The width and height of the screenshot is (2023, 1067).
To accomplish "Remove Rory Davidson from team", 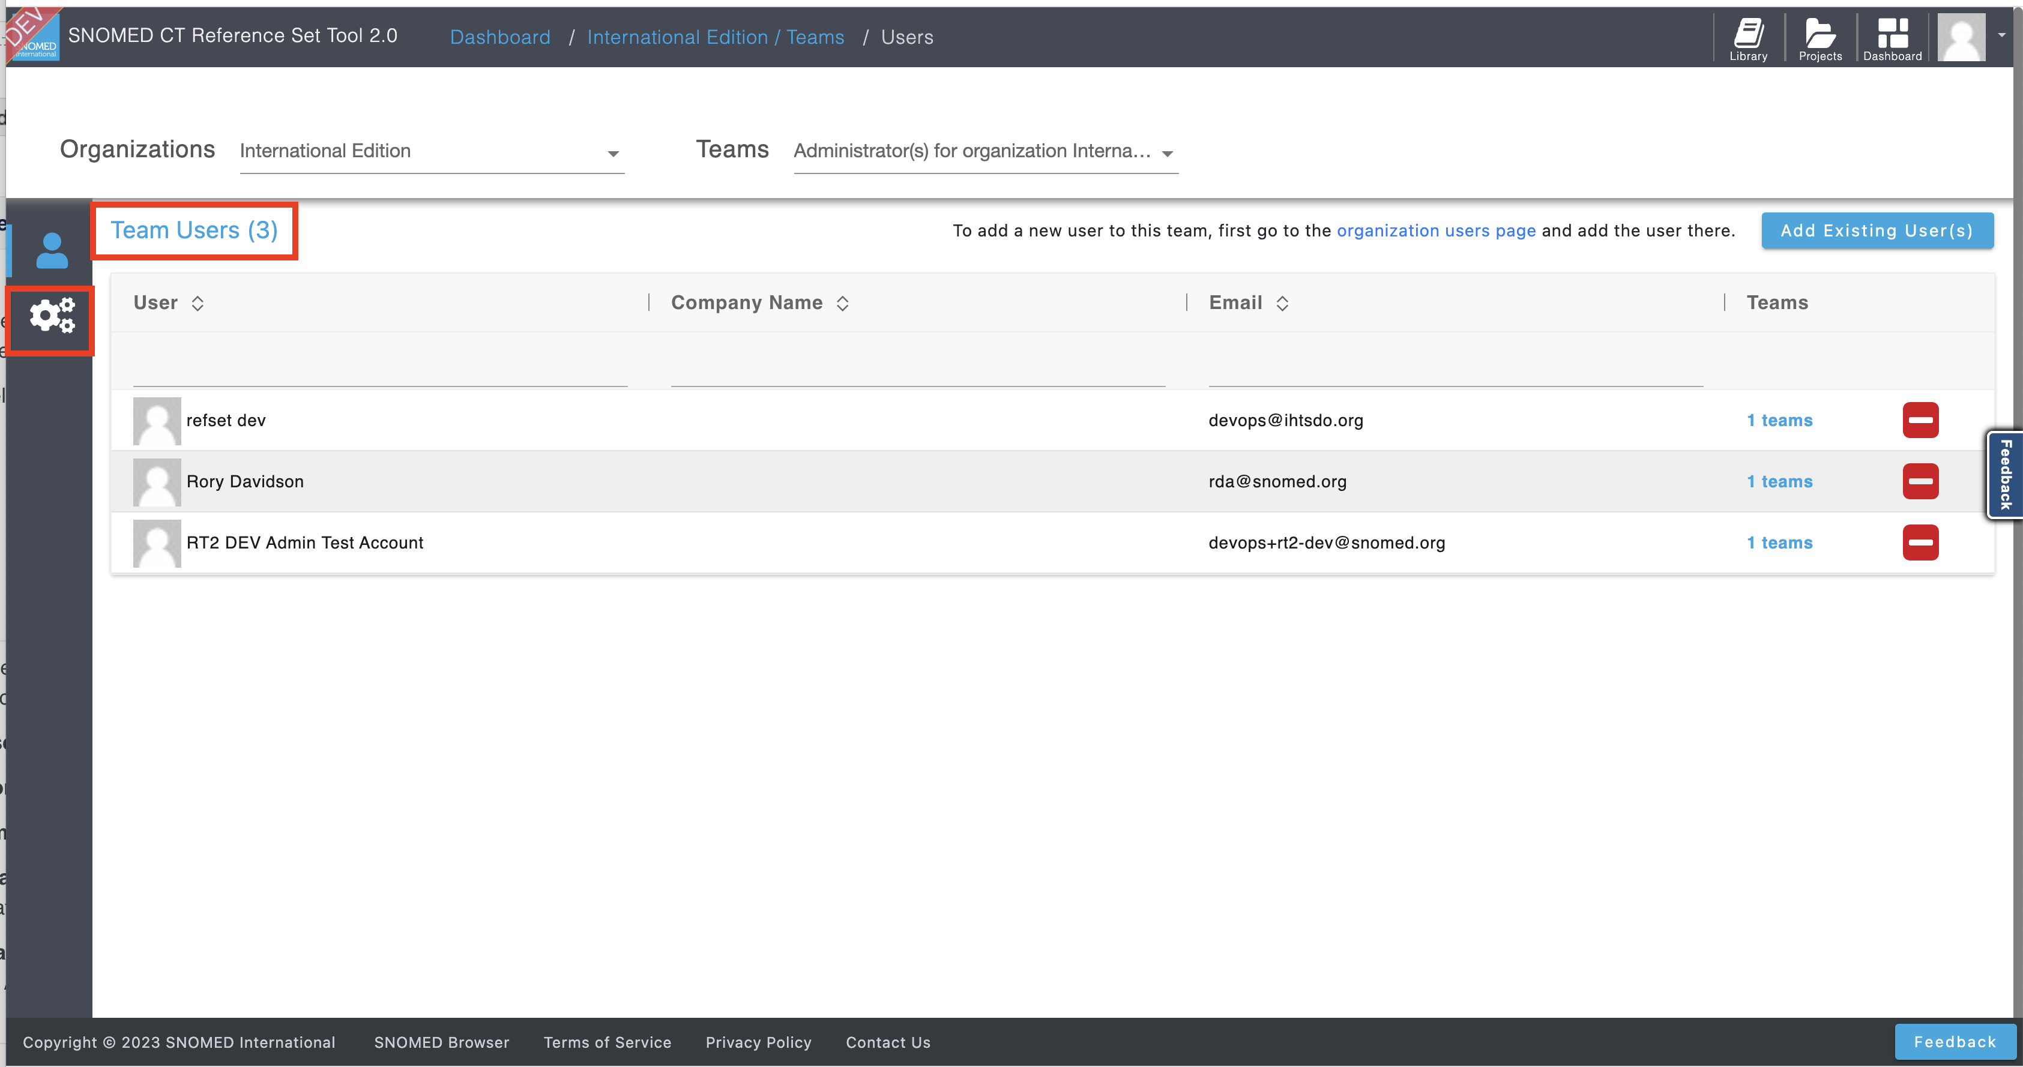I will click(x=1920, y=481).
